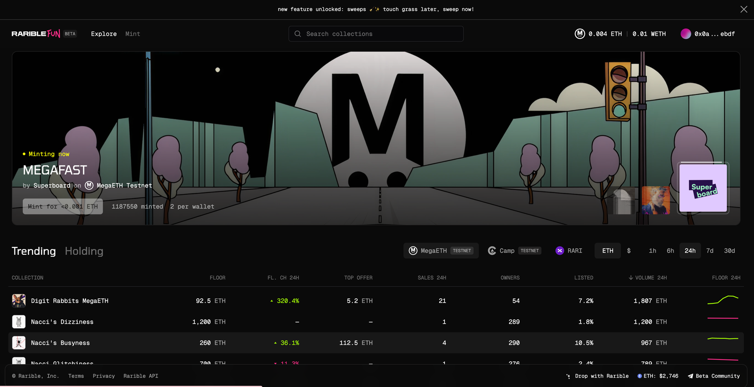The height and width of the screenshot is (387, 754).
Task: Select the Superboard carousel thumbnail
Action: point(703,188)
